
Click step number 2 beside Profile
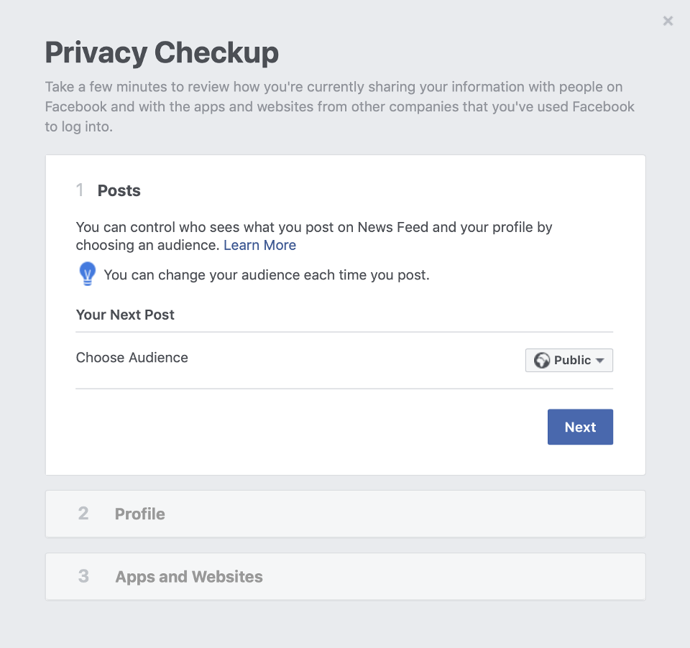[83, 514]
